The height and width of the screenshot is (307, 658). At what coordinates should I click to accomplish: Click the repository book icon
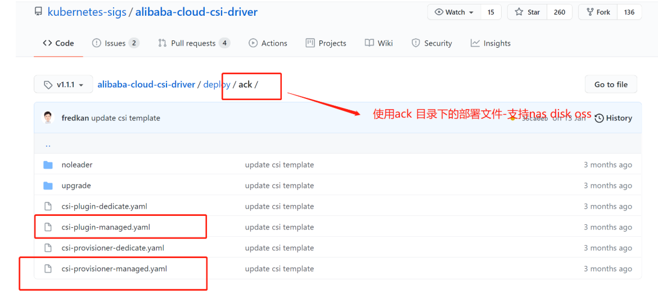click(x=38, y=12)
